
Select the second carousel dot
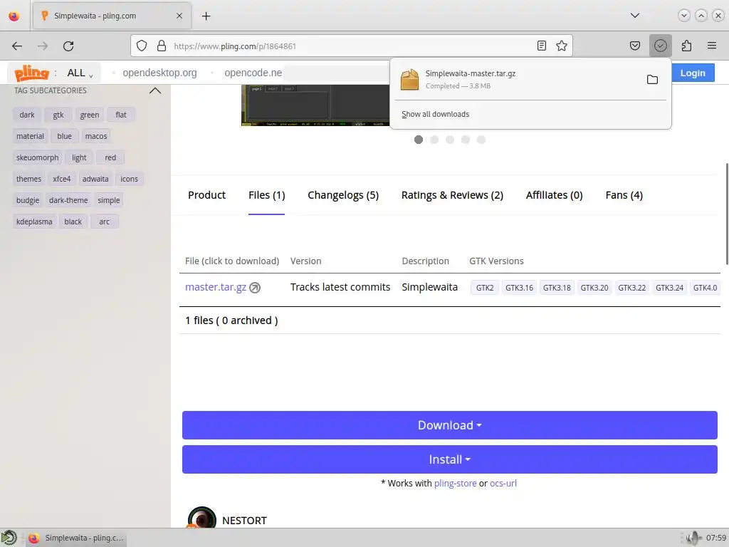coord(434,140)
